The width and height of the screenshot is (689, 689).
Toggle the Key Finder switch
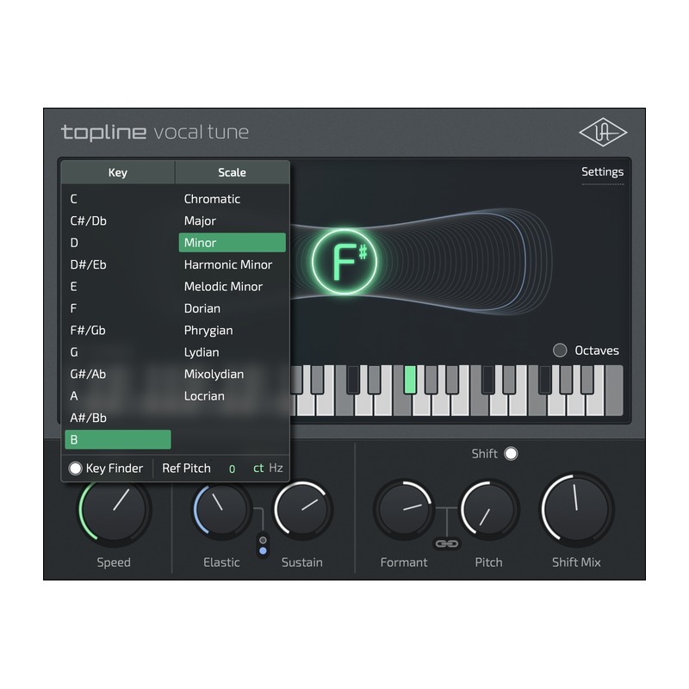[x=75, y=469]
